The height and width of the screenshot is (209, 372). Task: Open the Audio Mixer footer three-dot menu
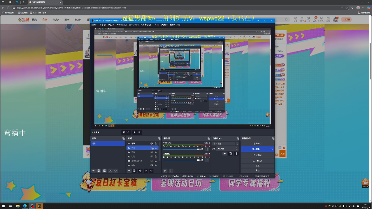coord(171,170)
